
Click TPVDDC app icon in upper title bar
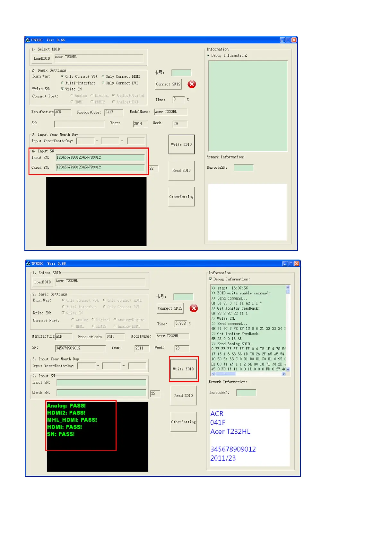(28, 40)
